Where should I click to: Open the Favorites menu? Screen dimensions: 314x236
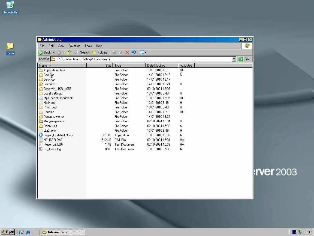74,46
